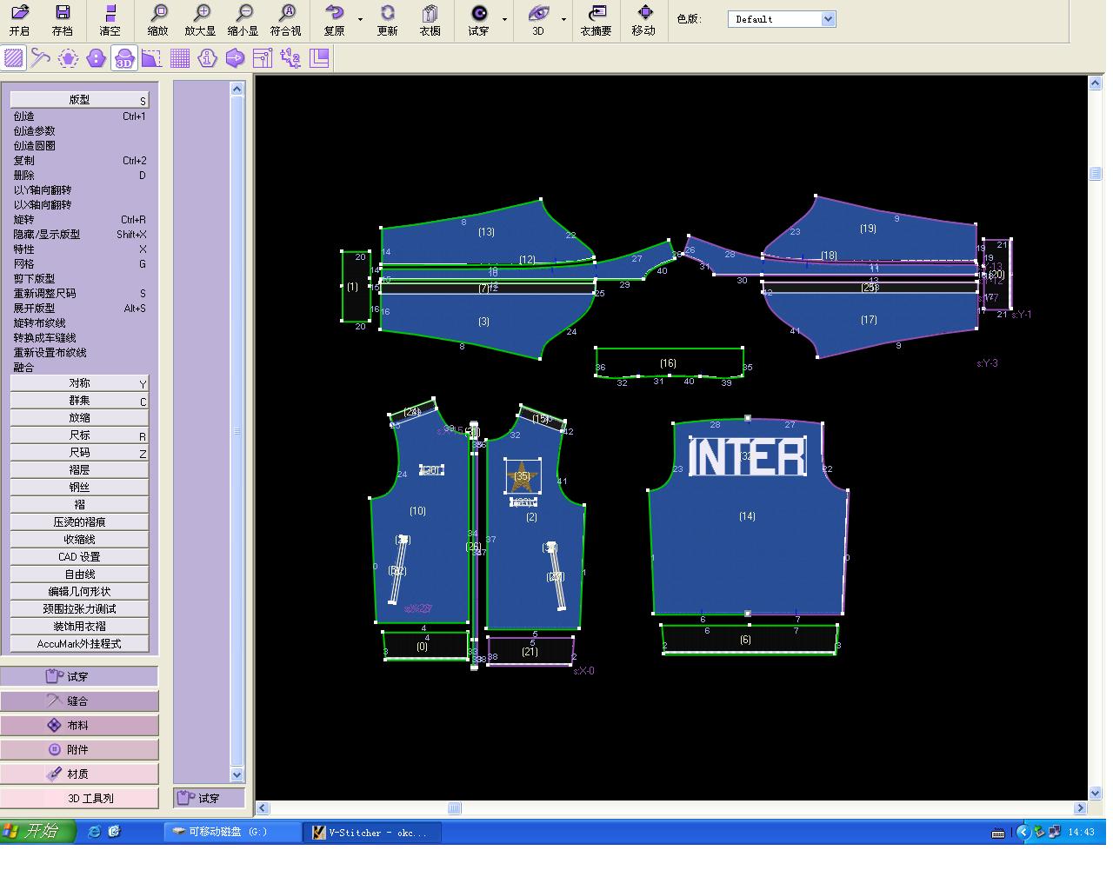Expand the 群集 section
The width and height of the screenshot is (1113, 890).
click(80, 401)
